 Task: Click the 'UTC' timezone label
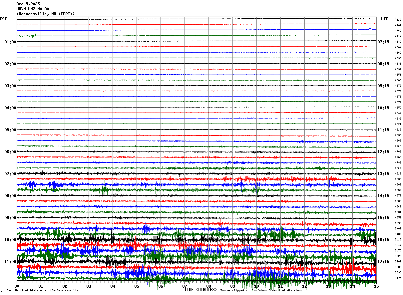tap(385, 19)
